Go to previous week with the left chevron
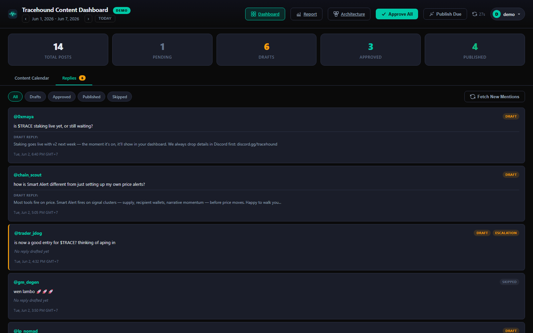The image size is (533, 333). point(26,19)
